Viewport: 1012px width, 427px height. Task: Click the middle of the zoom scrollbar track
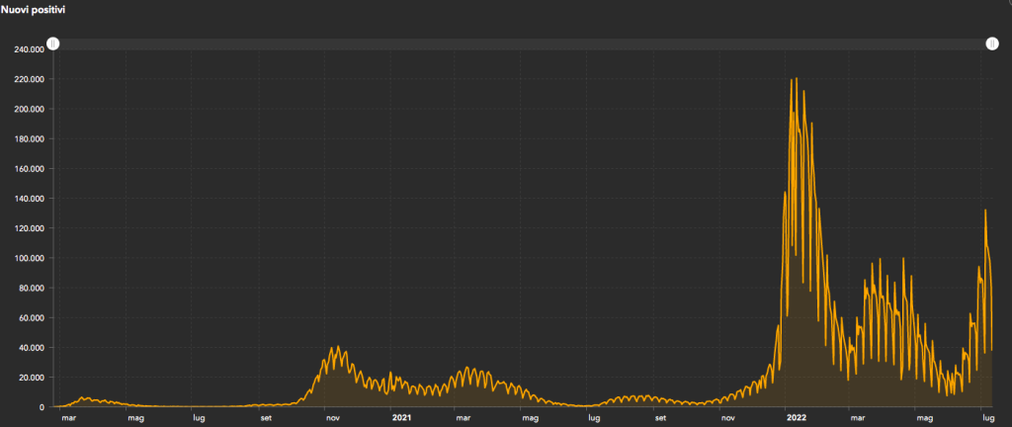522,43
